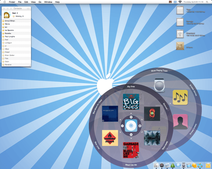The image size is (212, 169).
Task: Open the Garbage Bleed Like Me album
Action: (131, 150)
